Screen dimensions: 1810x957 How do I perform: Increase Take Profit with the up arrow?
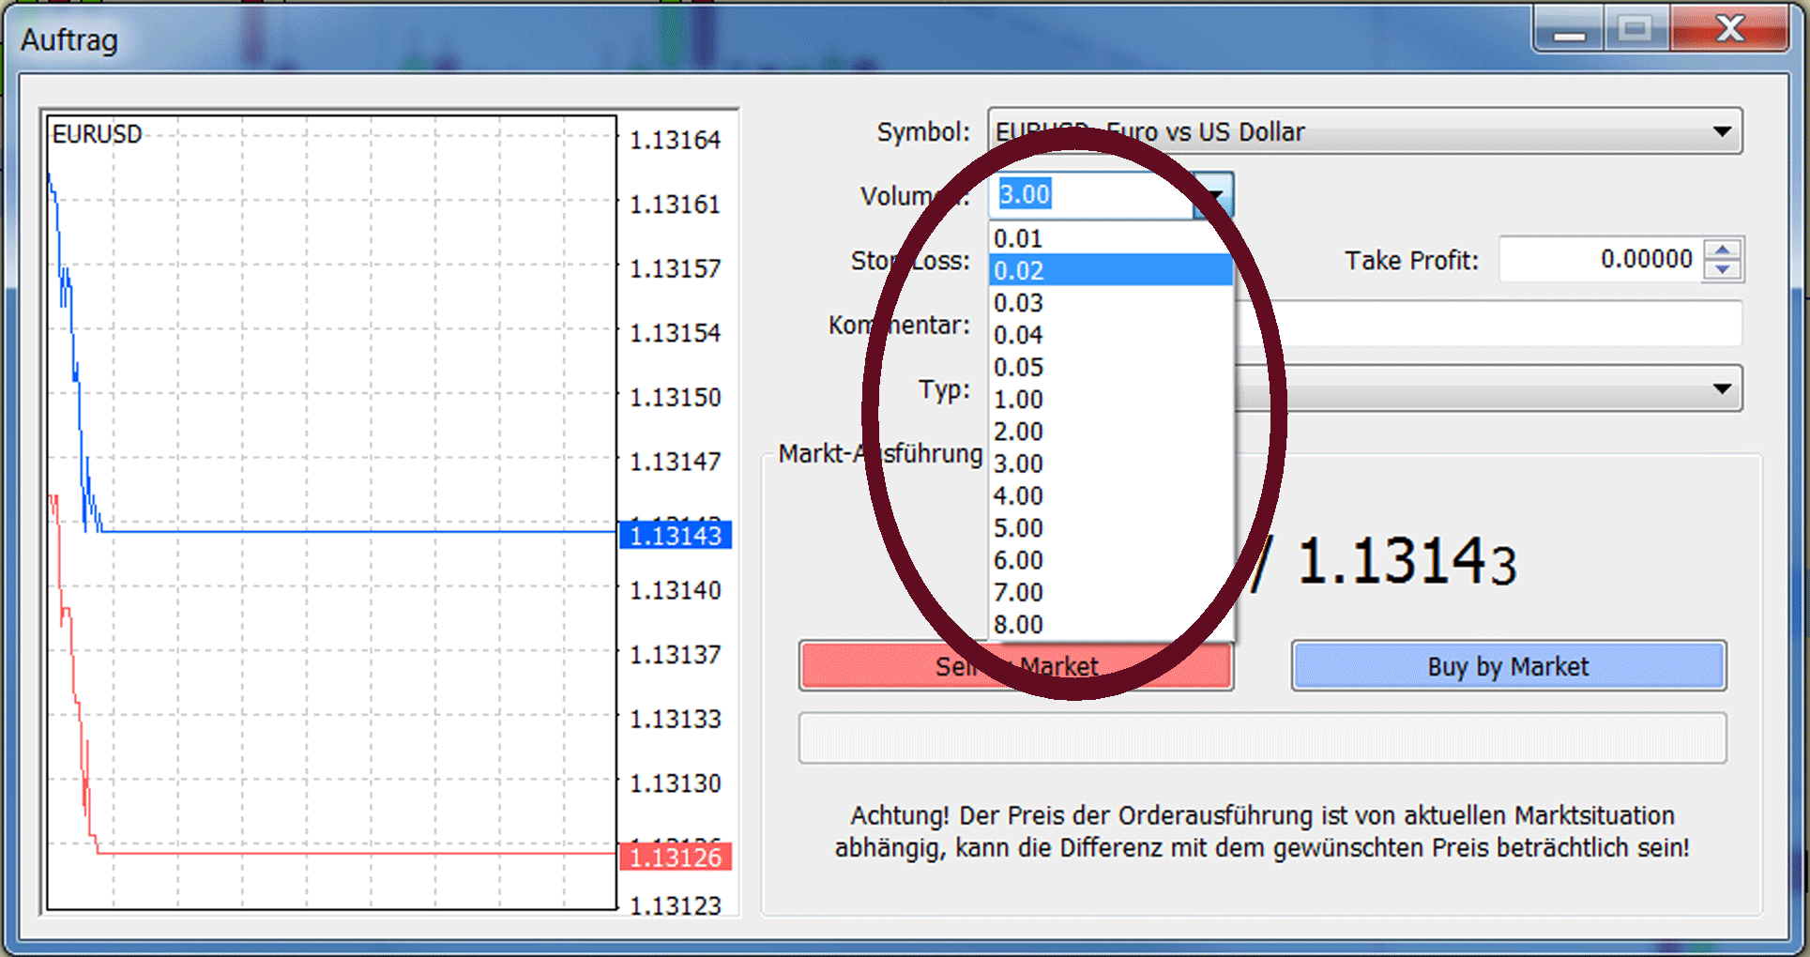click(x=1722, y=250)
